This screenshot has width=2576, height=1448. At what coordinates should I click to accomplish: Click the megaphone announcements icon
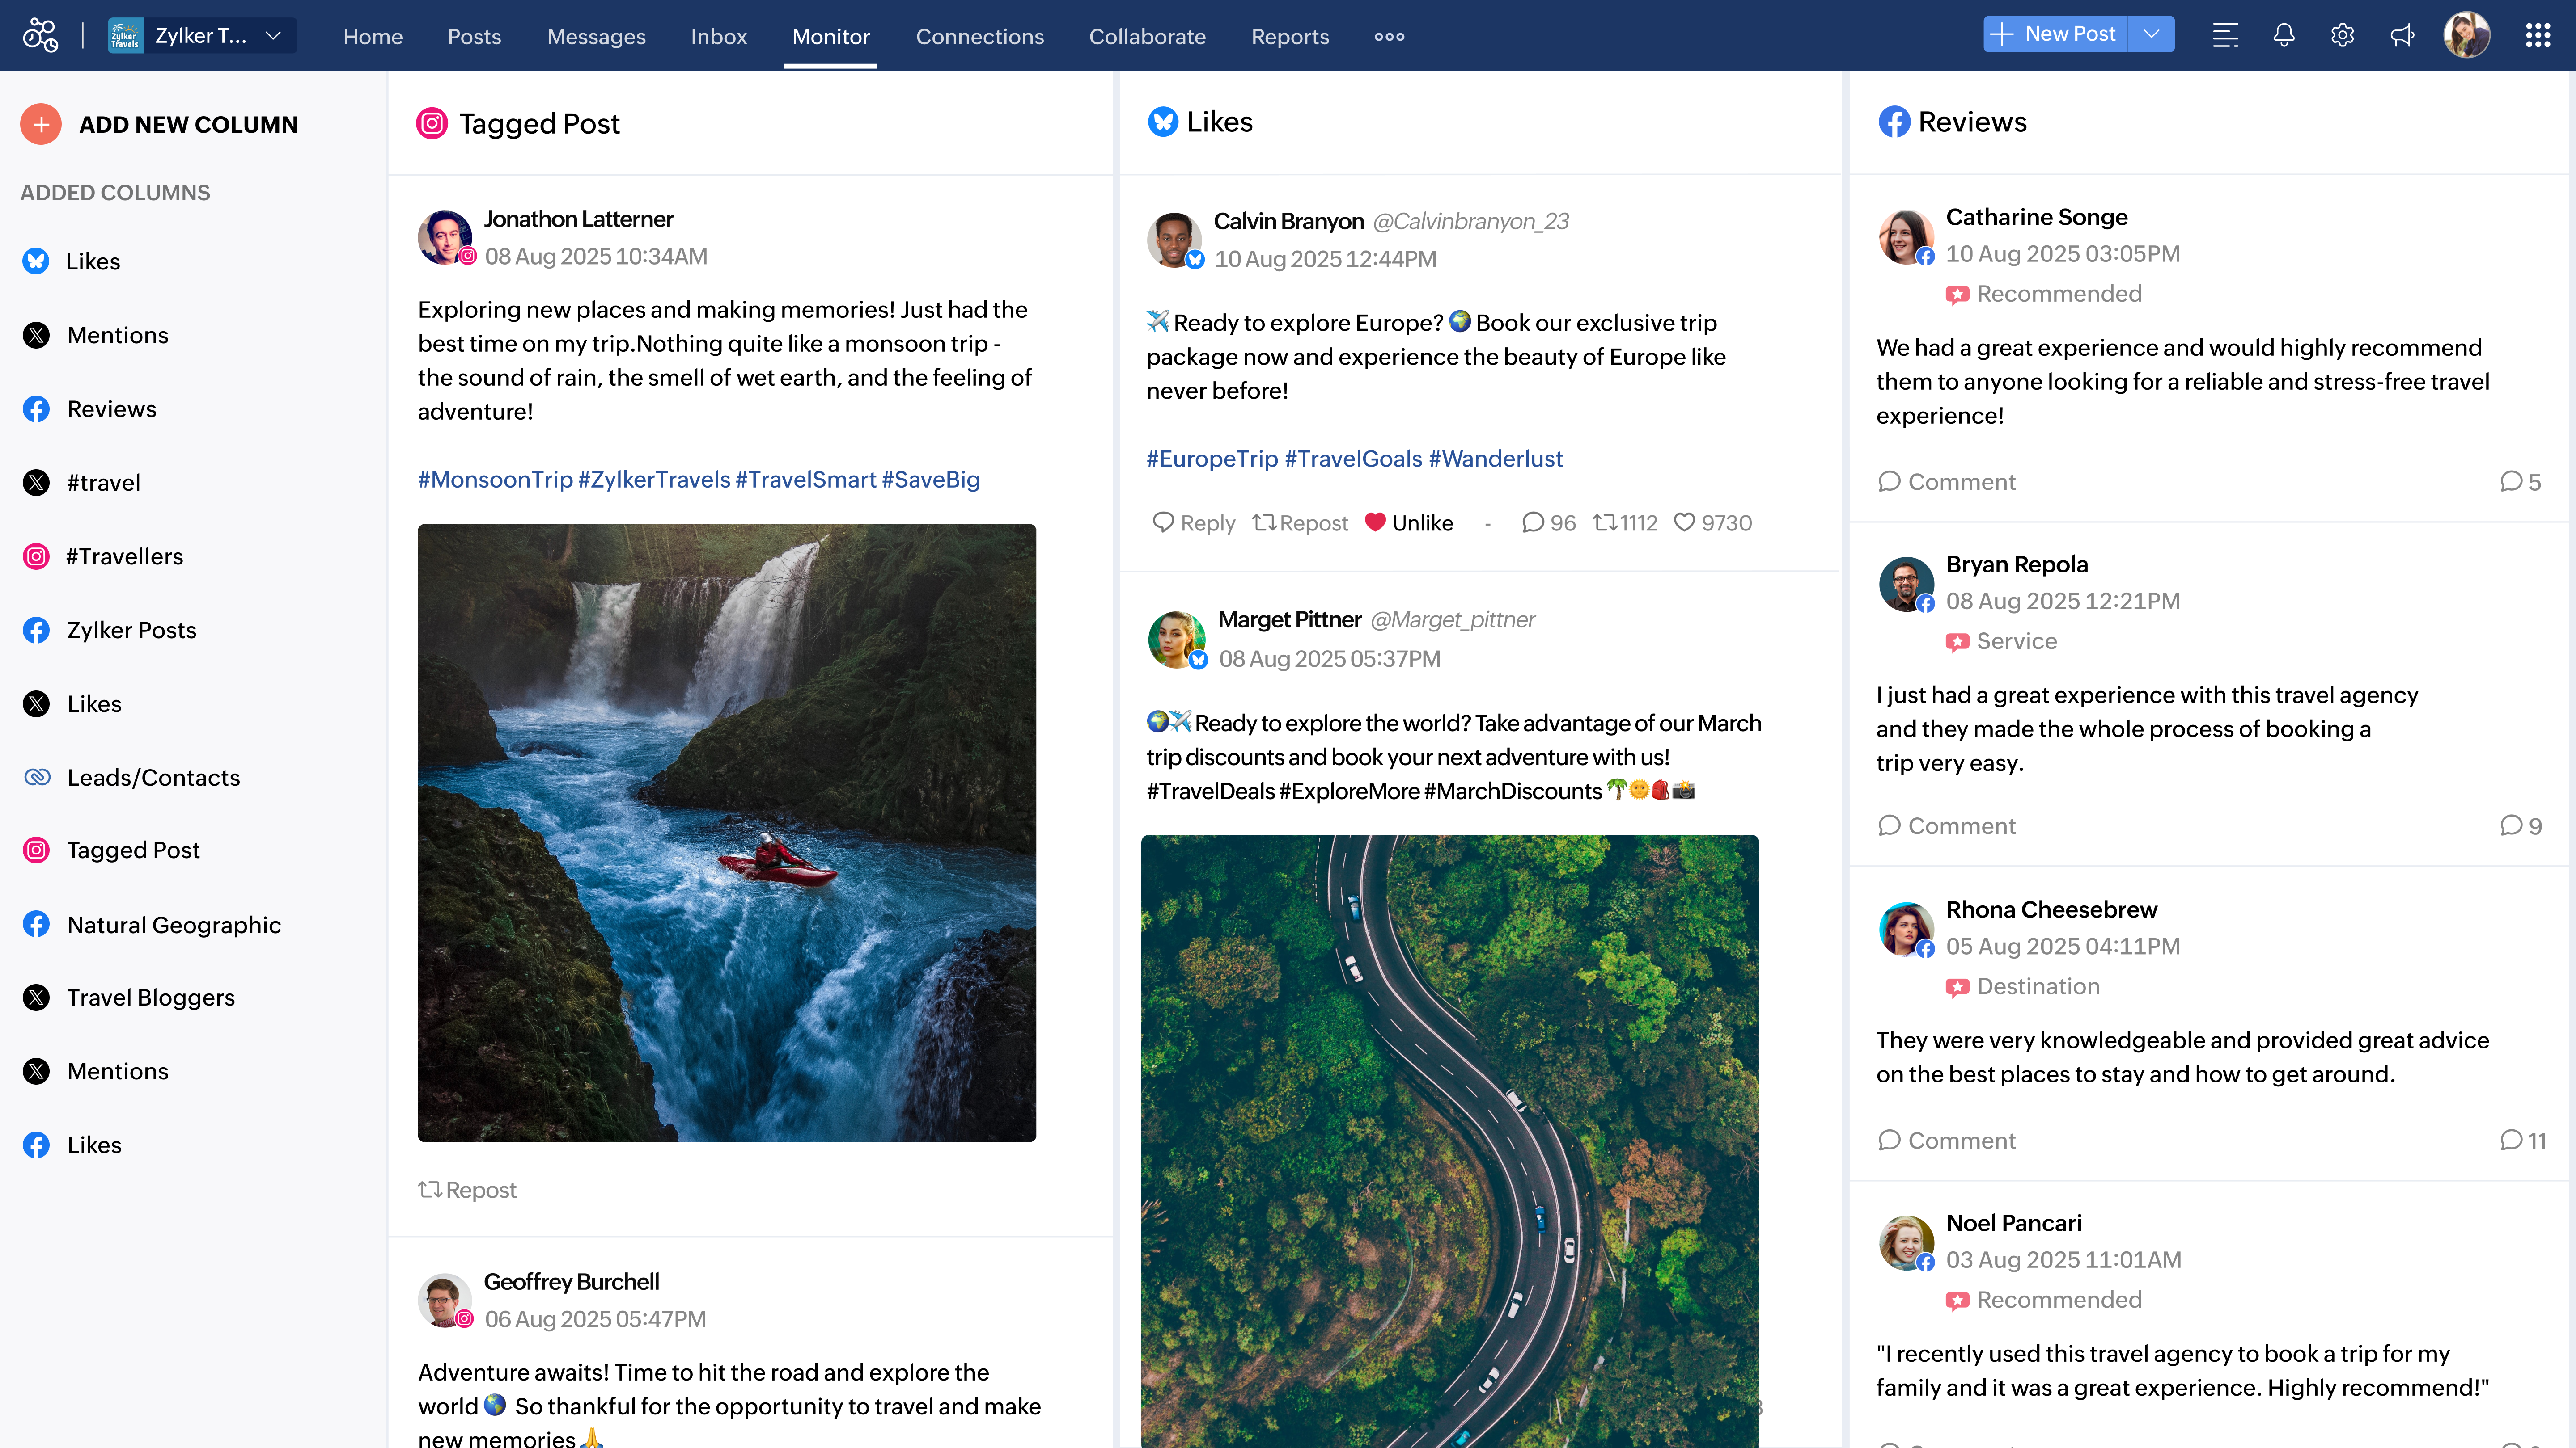(x=2402, y=36)
